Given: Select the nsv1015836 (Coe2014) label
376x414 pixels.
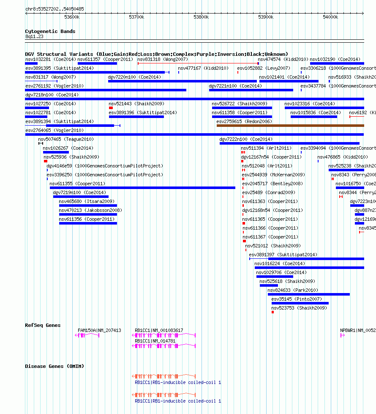Looking at the screenshot, I should (316, 113).
